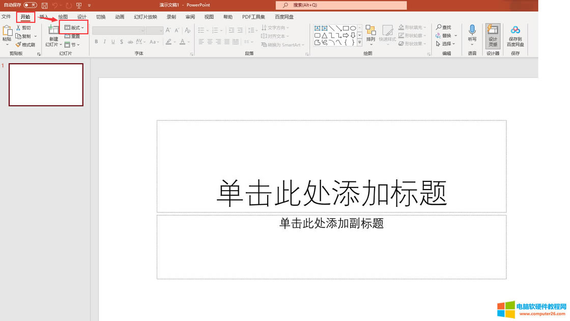The height and width of the screenshot is (321, 570).
Task: Open Design Ideas (设计灵感) pane
Action: pos(493,35)
